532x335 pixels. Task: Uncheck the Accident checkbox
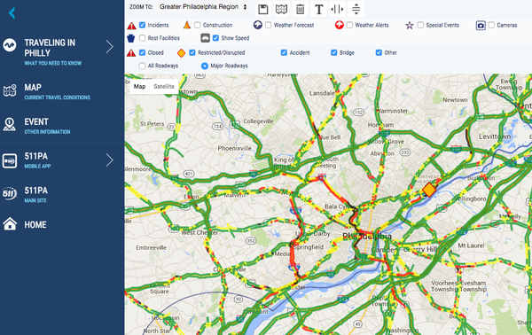click(284, 52)
